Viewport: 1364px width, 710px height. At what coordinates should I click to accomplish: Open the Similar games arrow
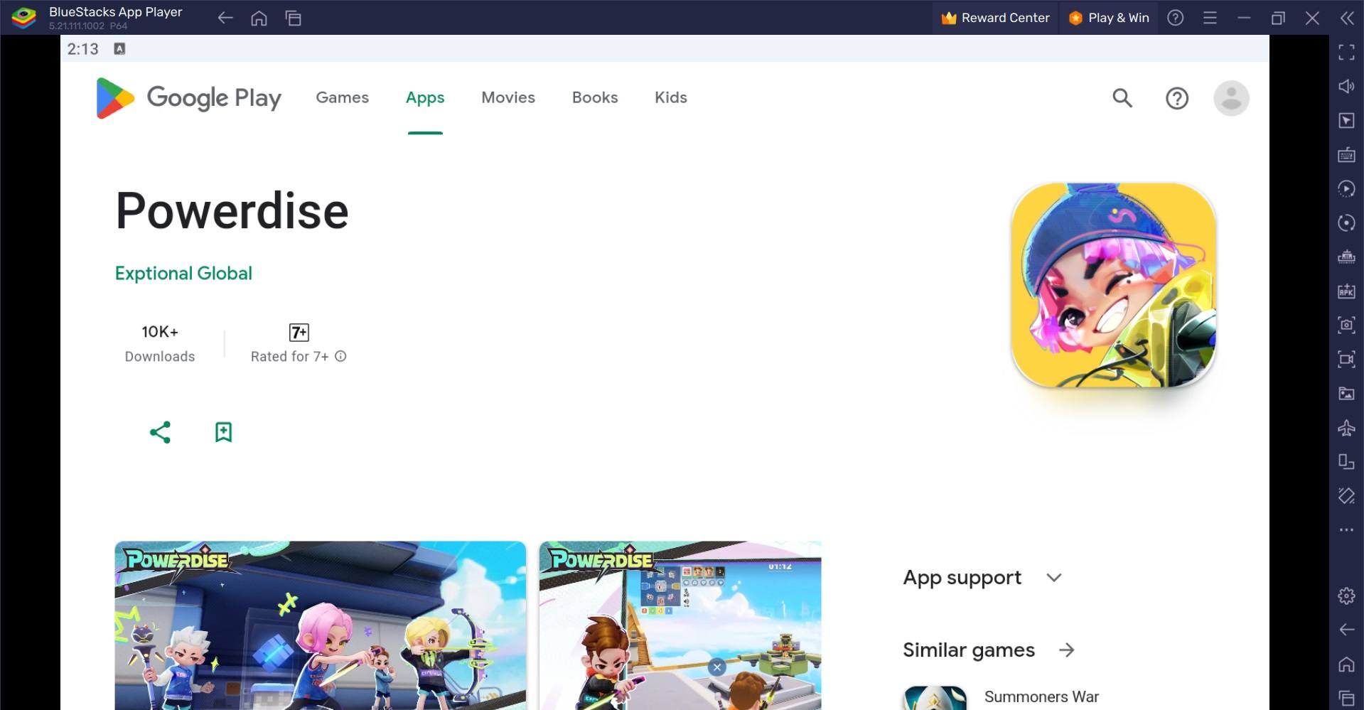pyautogui.click(x=1066, y=650)
